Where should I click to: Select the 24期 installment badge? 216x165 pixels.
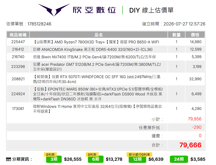point(179,159)
